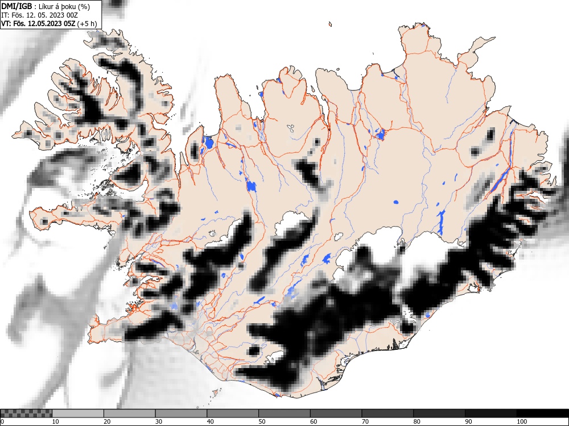The height and width of the screenshot is (426, 569).
Task: Click the legend label '60'
Action: point(313,421)
